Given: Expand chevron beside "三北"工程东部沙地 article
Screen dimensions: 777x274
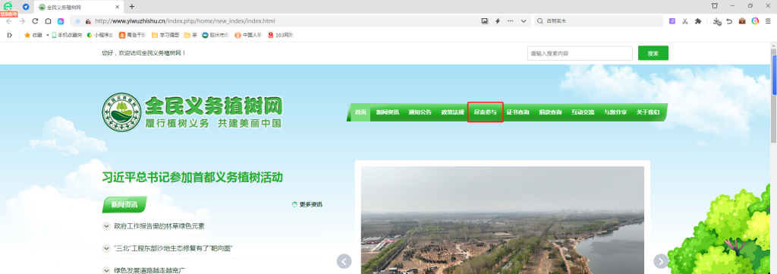Looking at the screenshot, I should (106, 248).
